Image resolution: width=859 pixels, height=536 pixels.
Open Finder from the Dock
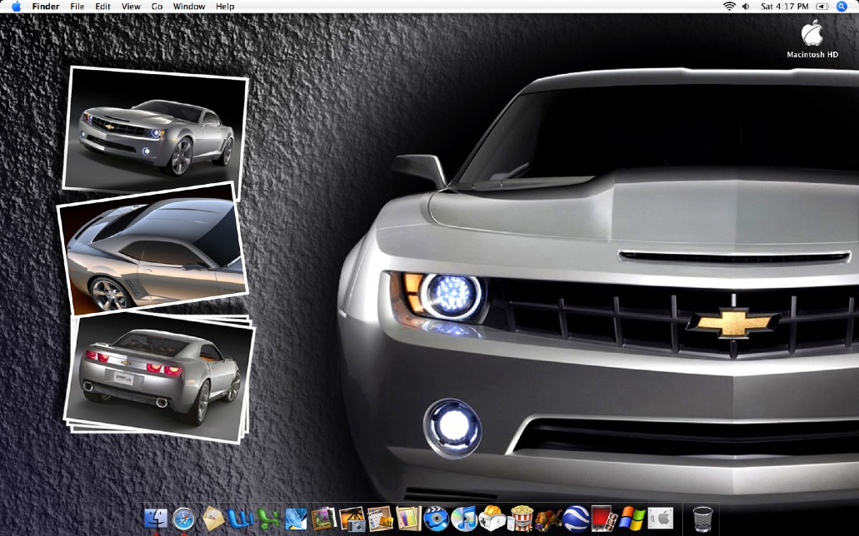click(x=156, y=519)
